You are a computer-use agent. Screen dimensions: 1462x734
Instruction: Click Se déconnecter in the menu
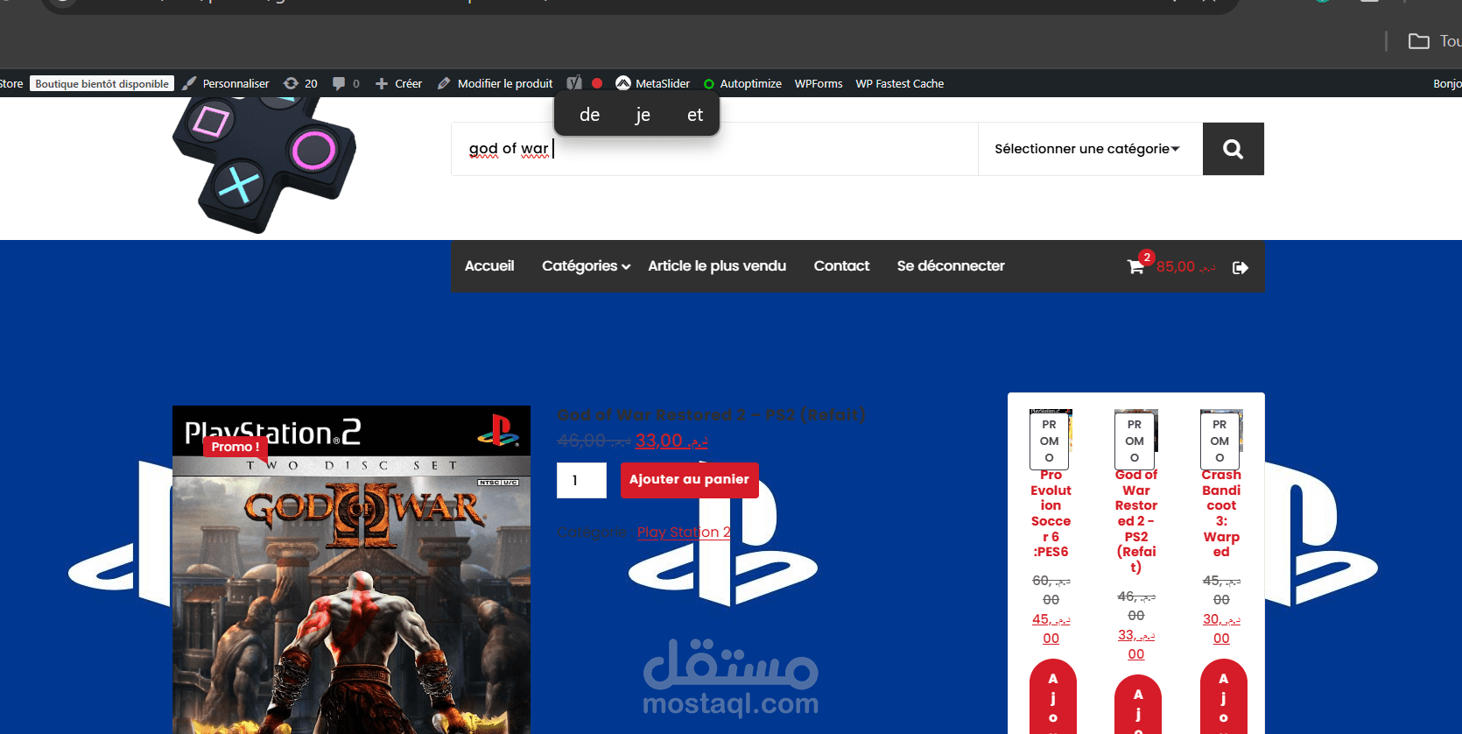coord(951,265)
